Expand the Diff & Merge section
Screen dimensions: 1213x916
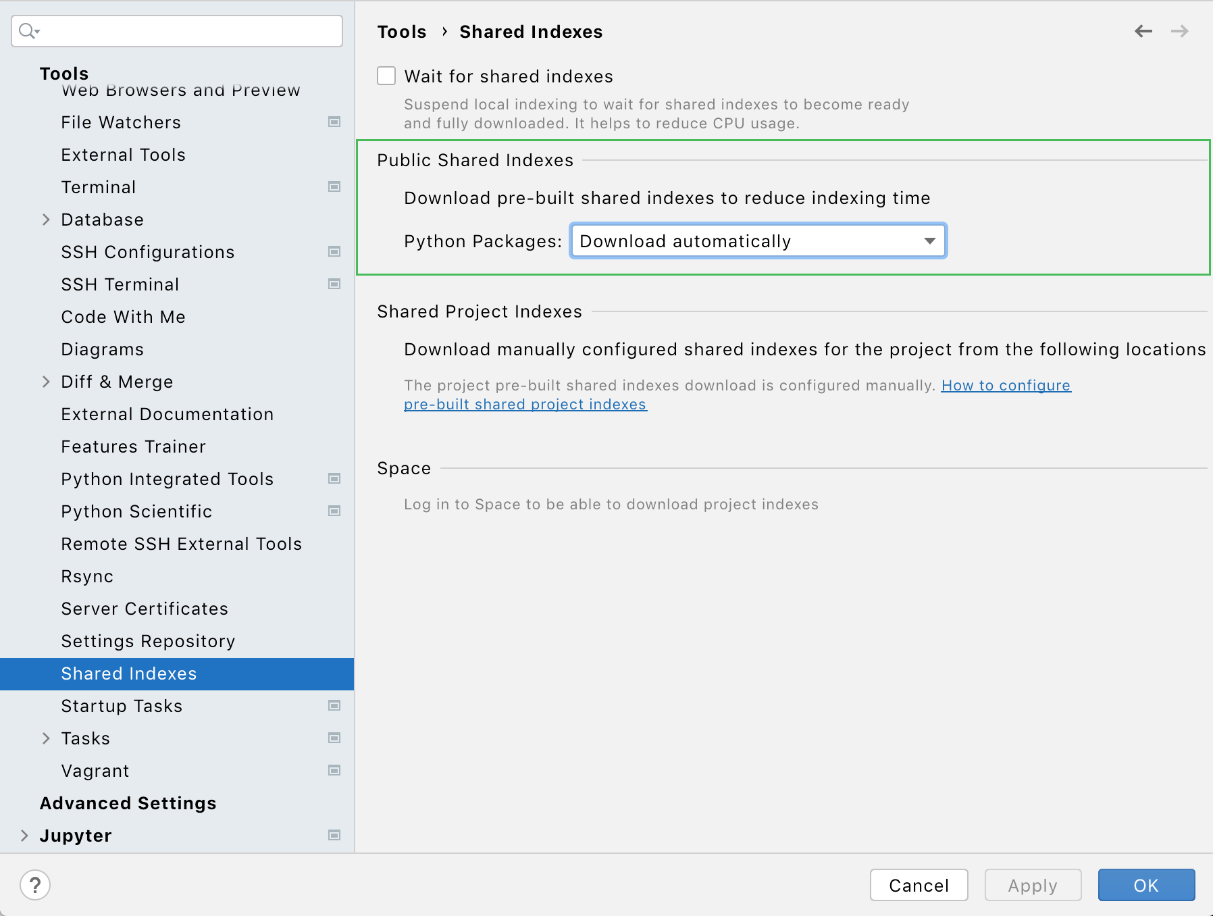(x=46, y=382)
